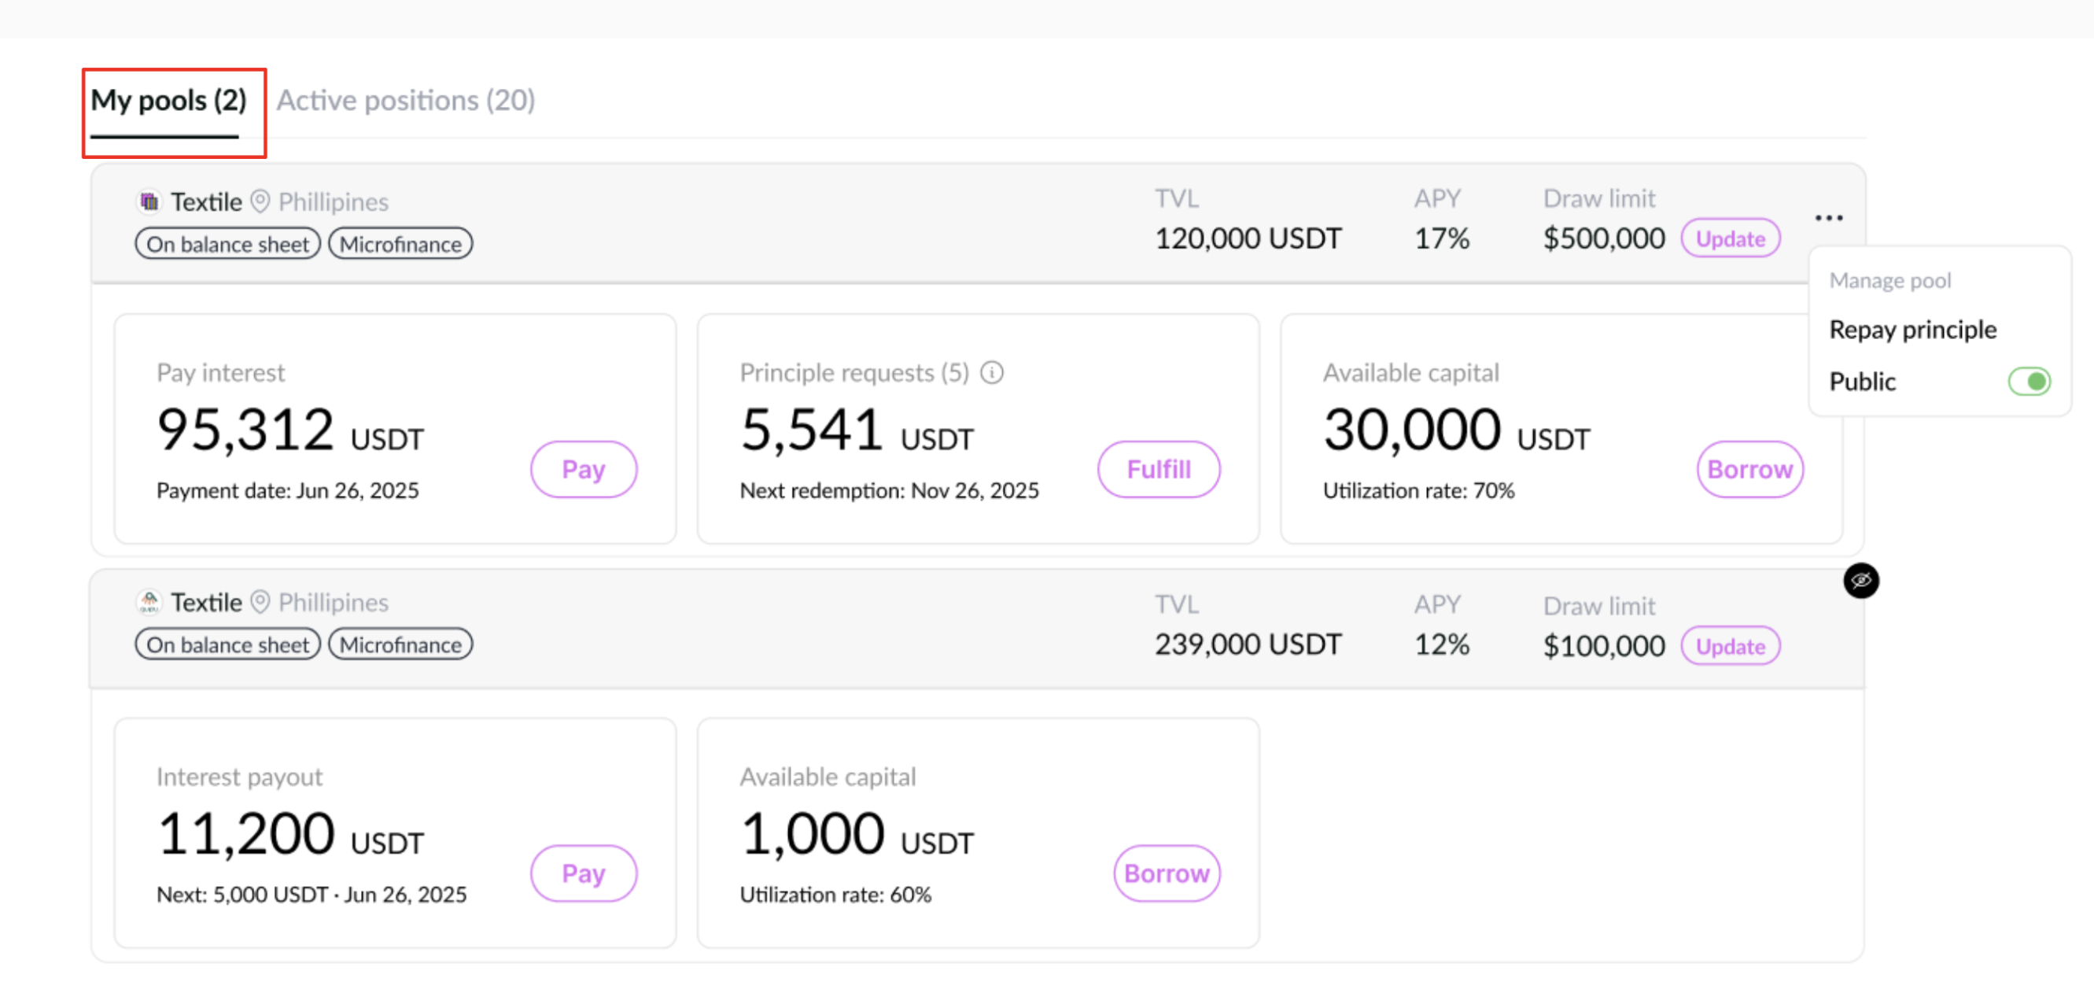The height and width of the screenshot is (982, 2094).
Task: Click the hidden-eye icon on second pool
Action: [1860, 581]
